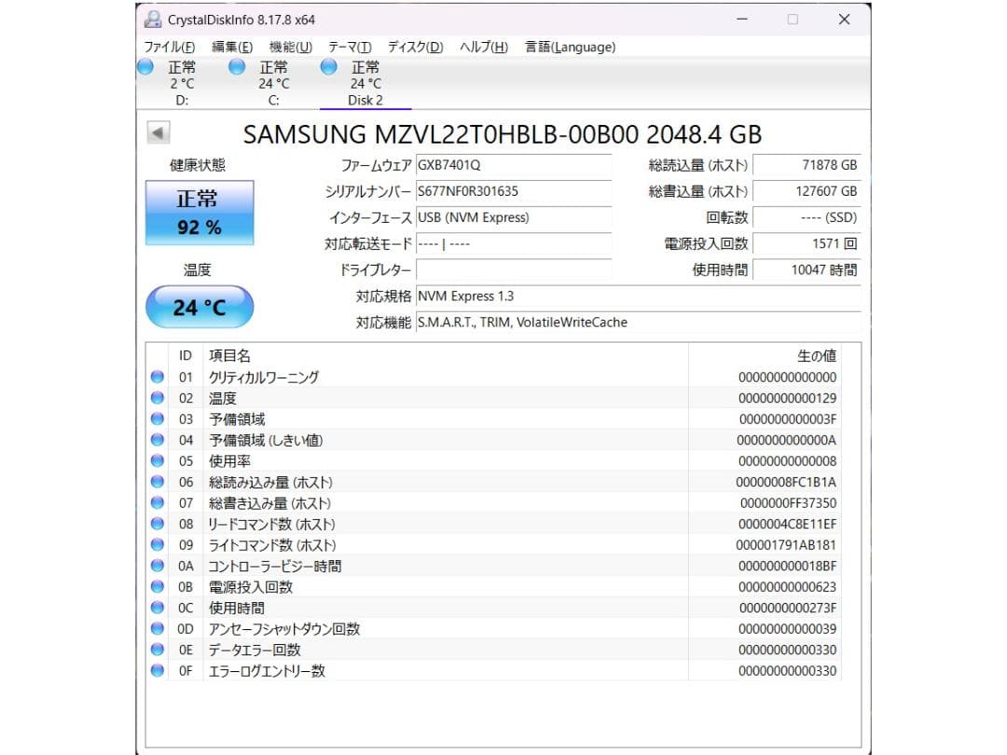Click status dot for ID 0B 電源投入回数
Image resolution: width=1007 pixels, height=755 pixels.
tap(158, 587)
